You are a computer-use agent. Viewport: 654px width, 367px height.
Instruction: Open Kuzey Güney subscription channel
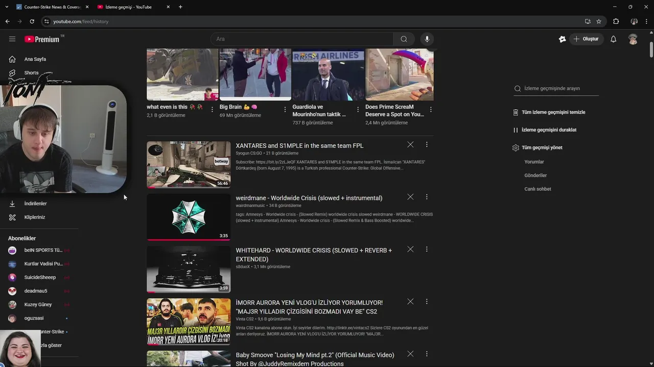[x=39, y=304]
